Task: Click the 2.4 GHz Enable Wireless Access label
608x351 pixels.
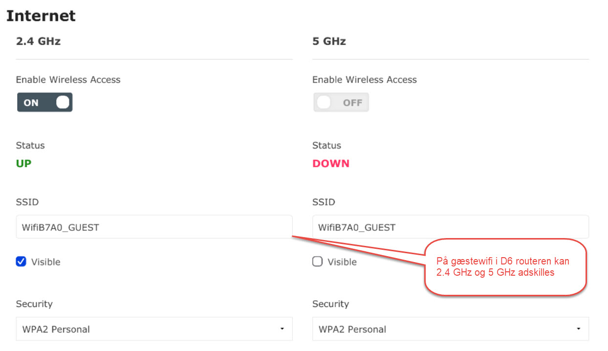Action: tap(68, 80)
